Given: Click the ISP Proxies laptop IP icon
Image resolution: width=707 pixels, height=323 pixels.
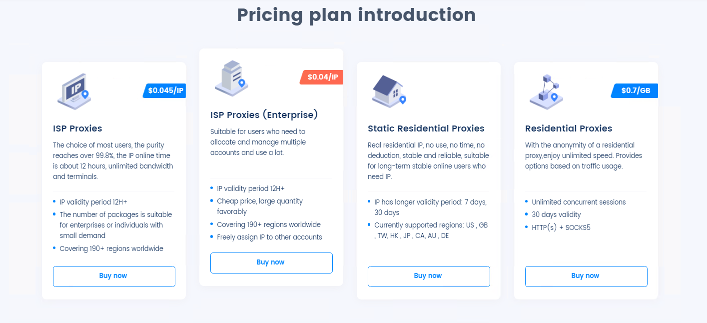Looking at the screenshot, I should [74, 91].
